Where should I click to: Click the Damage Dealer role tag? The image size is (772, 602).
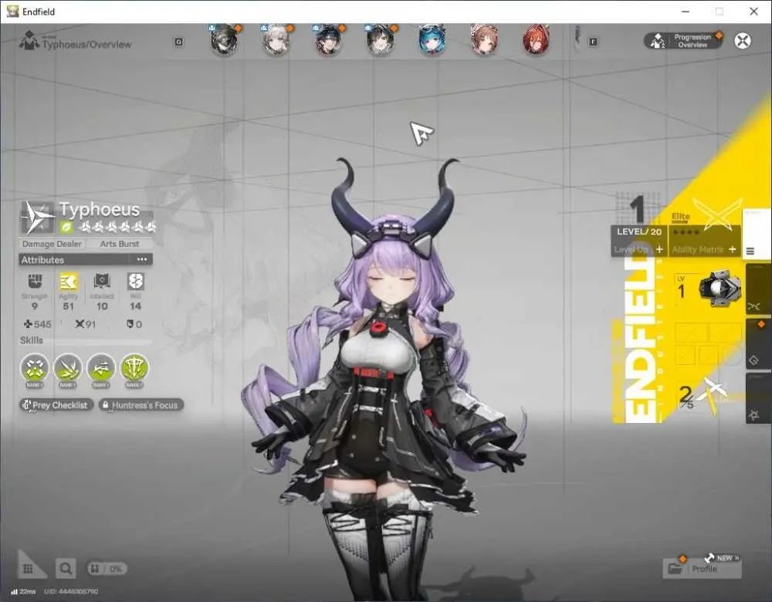click(52, 244)
